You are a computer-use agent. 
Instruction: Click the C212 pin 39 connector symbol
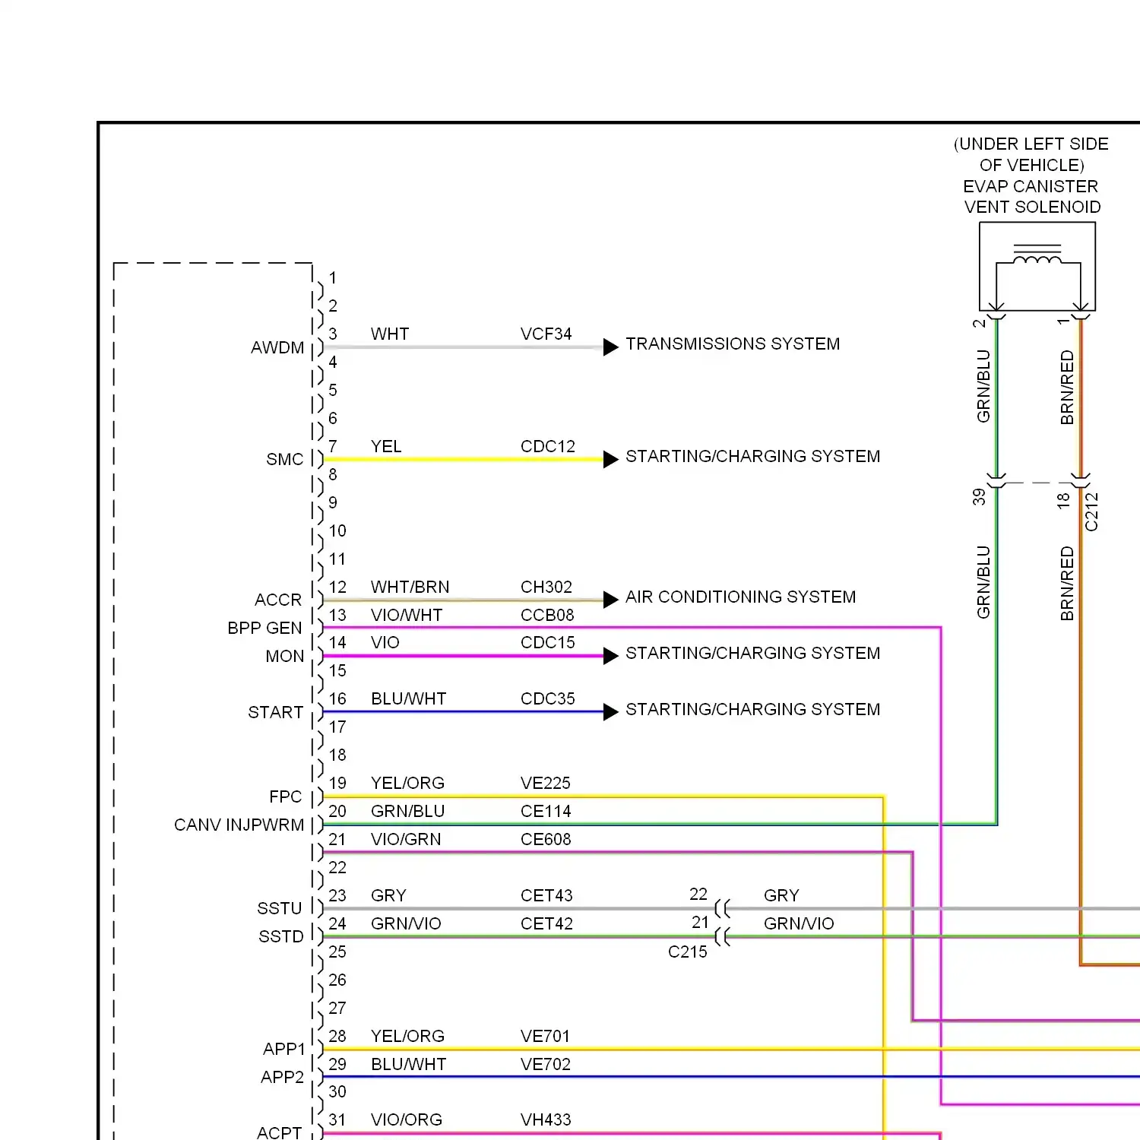click(x=996, y=480)
